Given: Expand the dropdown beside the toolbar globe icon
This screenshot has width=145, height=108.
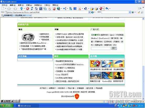Looking at the screenshot, I should coord(61,9).
